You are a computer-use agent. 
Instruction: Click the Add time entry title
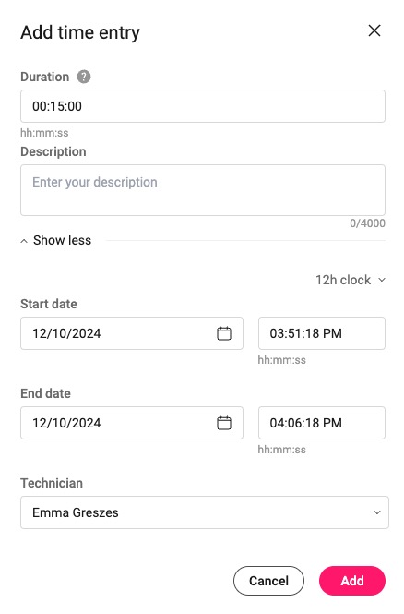(x=80, y=32)
